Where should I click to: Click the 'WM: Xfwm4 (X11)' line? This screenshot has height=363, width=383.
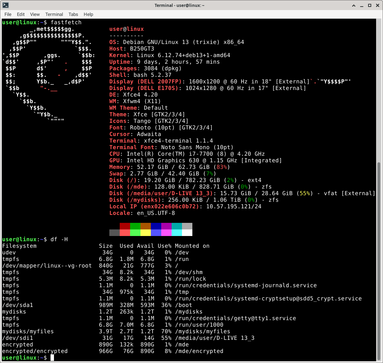tap(135, 101)
